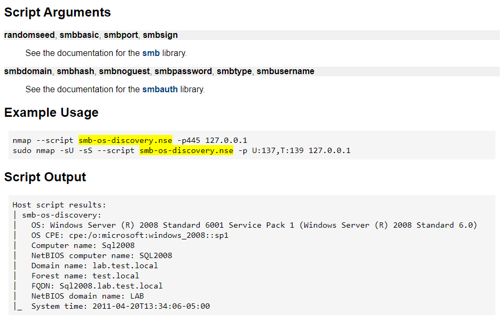Screen dimensions: 503x321
Task: Click the FQDN Sql2008.lab.test.local line
Action: [97, 286]
